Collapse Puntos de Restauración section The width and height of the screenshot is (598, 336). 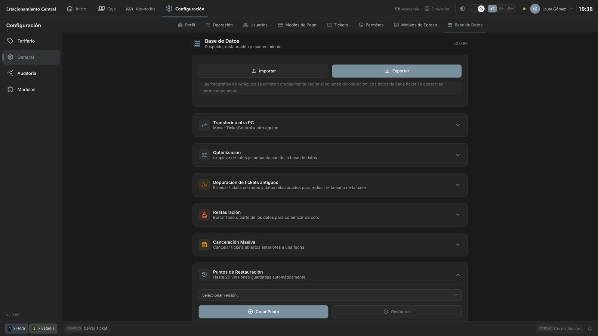(330, 274)
